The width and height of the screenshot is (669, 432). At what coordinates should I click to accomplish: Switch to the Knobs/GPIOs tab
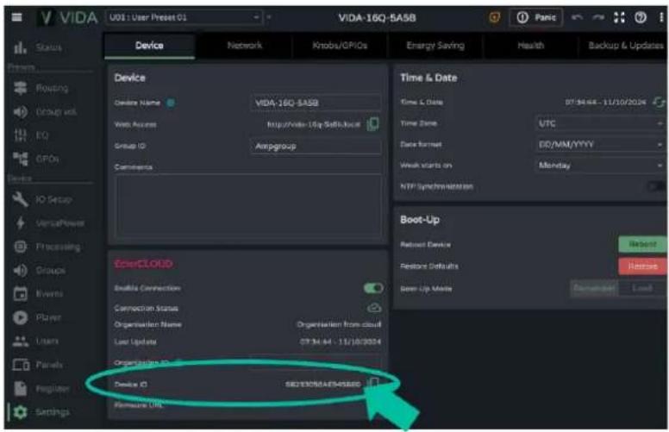pyautogui.click(x=340, y=46)
